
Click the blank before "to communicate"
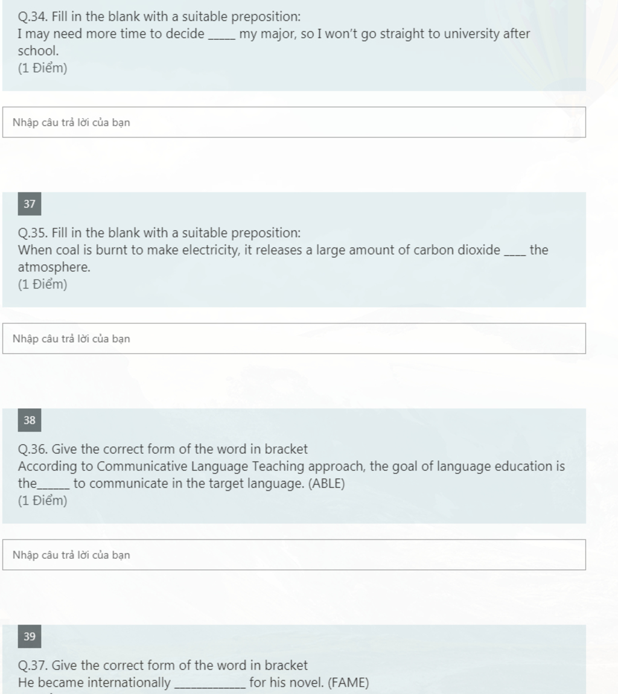[54, 485]
